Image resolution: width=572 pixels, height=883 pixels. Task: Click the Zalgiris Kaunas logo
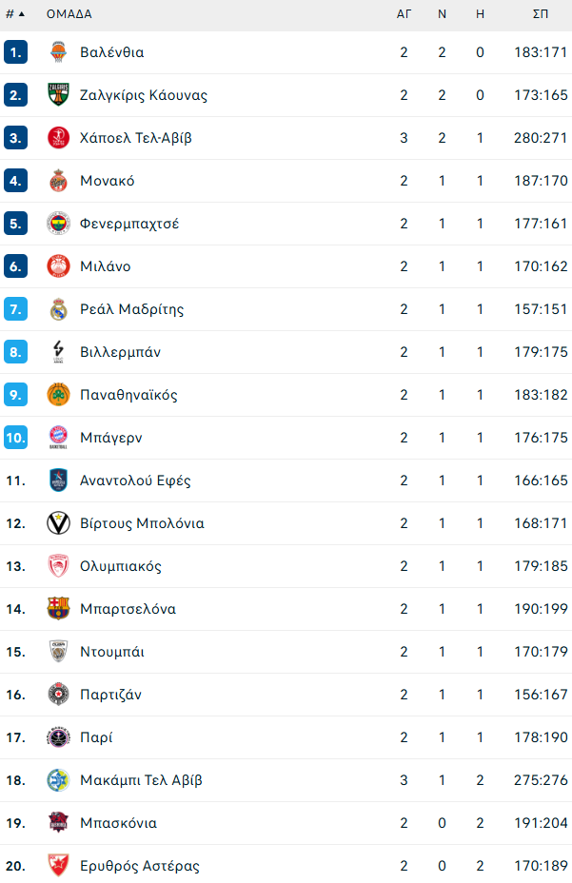(x=58, y=95)
